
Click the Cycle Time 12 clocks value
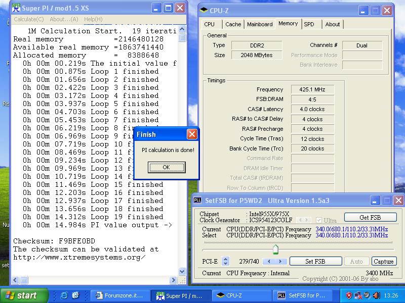tap(312, 139)
